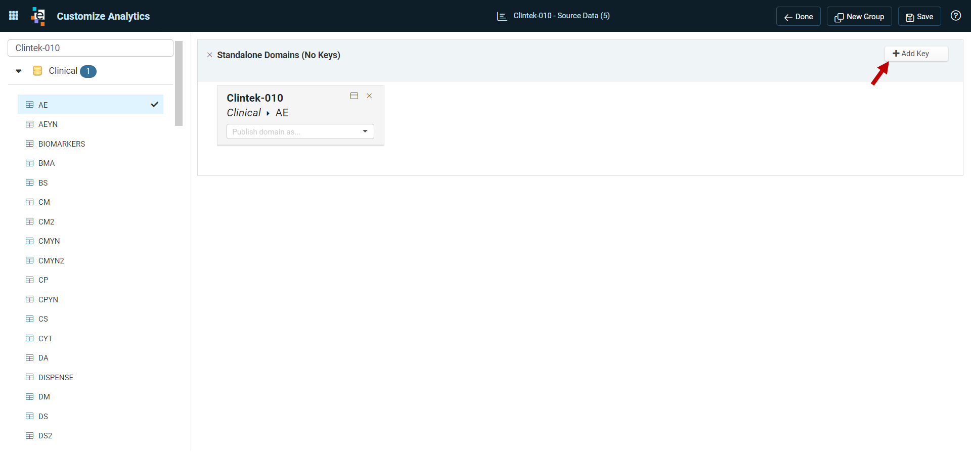Select the AEYN domain
This screenshot has width=971, height=452.
tap(48, 124)
